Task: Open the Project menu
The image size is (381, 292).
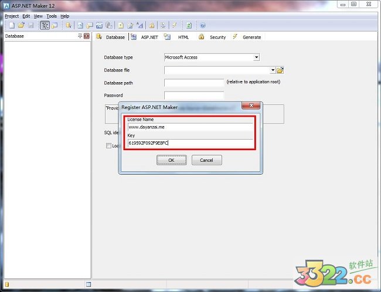Action: (x=12, y=16)
